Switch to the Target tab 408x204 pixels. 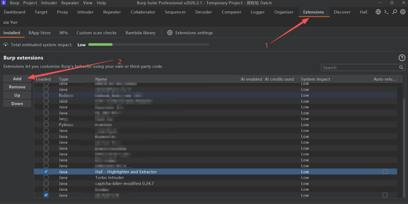pos(41,12)
